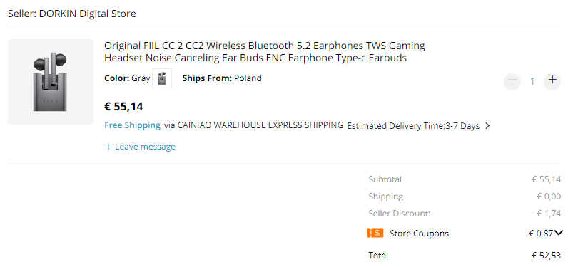Click the Leave message link
The image size is (573, 267).
point(145,147)
